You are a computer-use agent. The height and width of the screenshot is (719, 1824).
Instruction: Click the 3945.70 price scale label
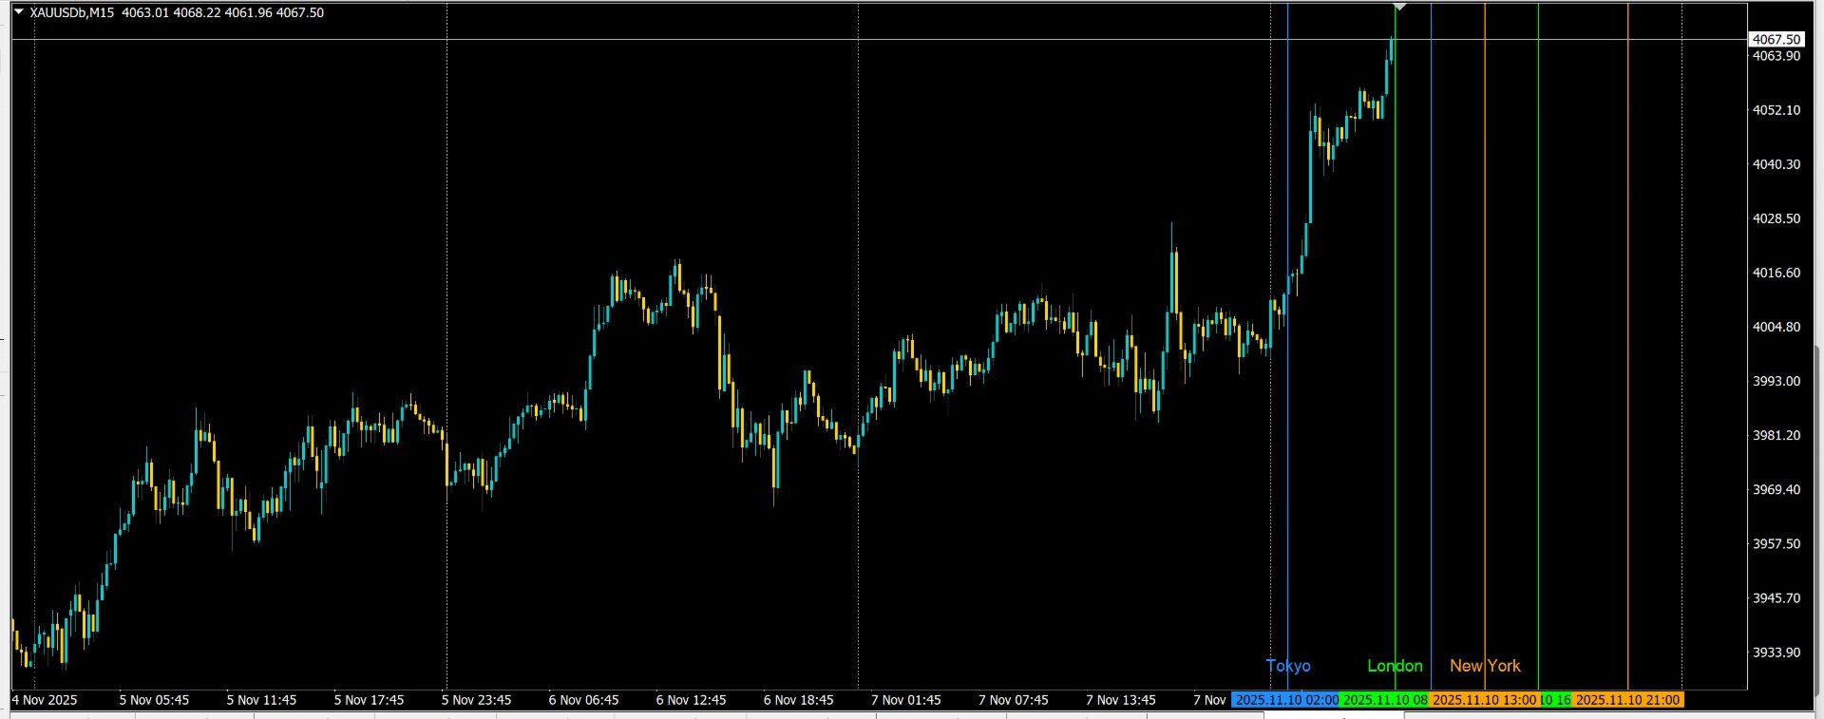(1776, 598)
